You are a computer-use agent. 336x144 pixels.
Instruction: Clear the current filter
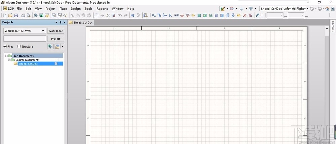[114, 15]
